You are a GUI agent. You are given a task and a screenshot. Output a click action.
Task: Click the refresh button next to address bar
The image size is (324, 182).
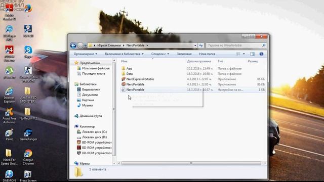(x=201, y=45)
